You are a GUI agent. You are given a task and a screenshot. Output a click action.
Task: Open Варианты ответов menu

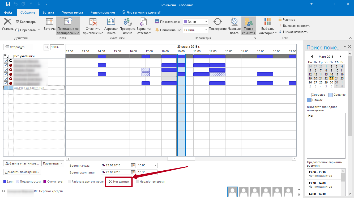(144, 26)
